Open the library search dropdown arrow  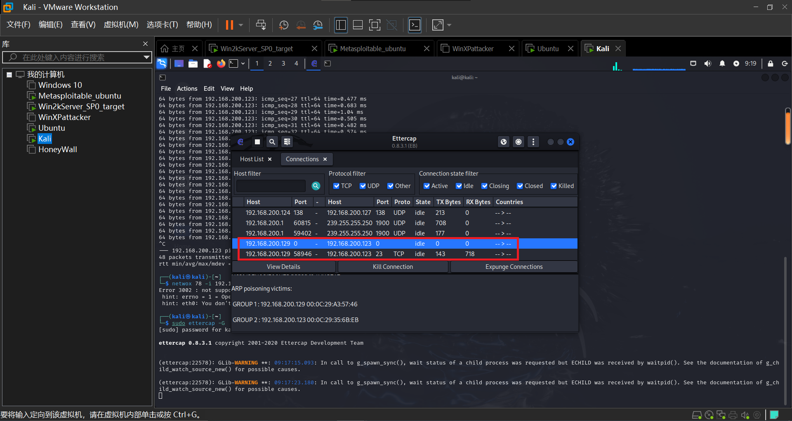(146, 57)
